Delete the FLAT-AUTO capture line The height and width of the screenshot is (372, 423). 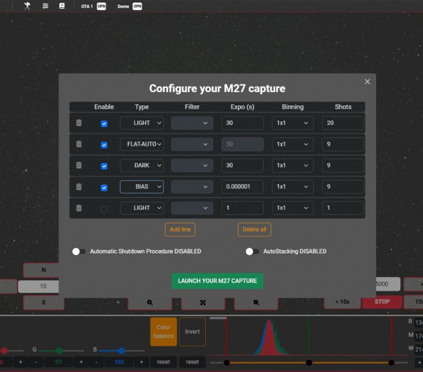point(79,144)
